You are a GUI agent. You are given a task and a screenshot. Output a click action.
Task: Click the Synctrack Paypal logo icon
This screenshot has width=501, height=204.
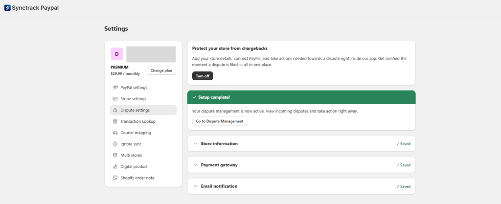7,8
